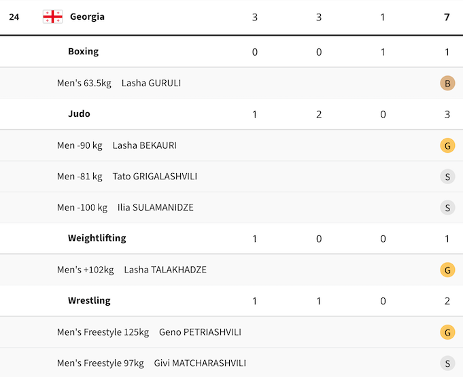
Task: Open athlete Lasha GURULI
Action: [x=151, y=84]
